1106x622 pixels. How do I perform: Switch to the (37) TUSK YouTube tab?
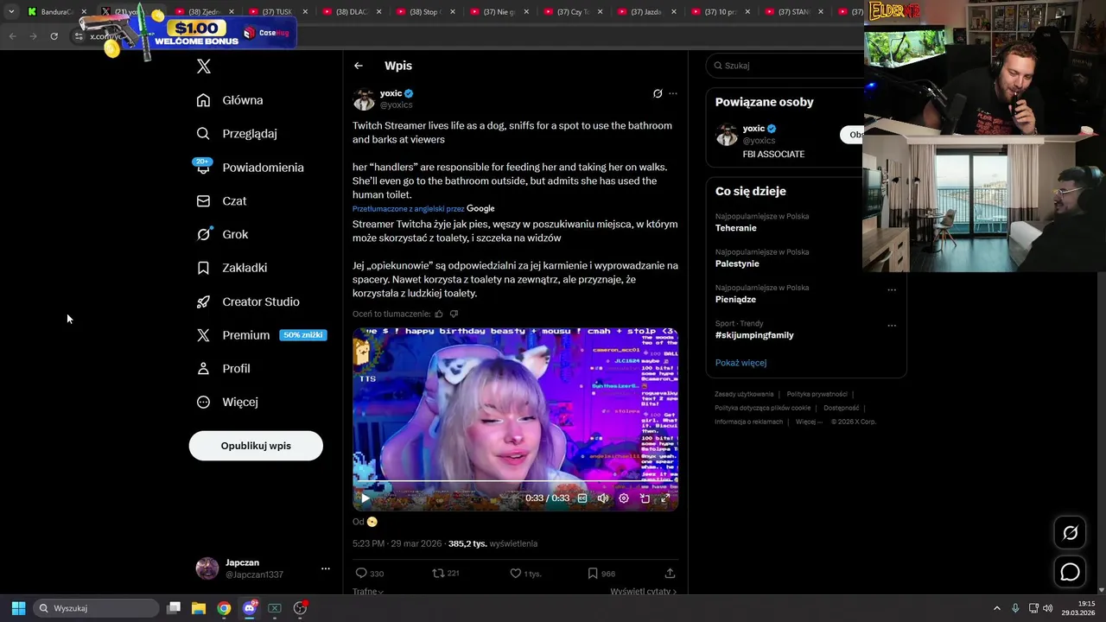point(277,12)
